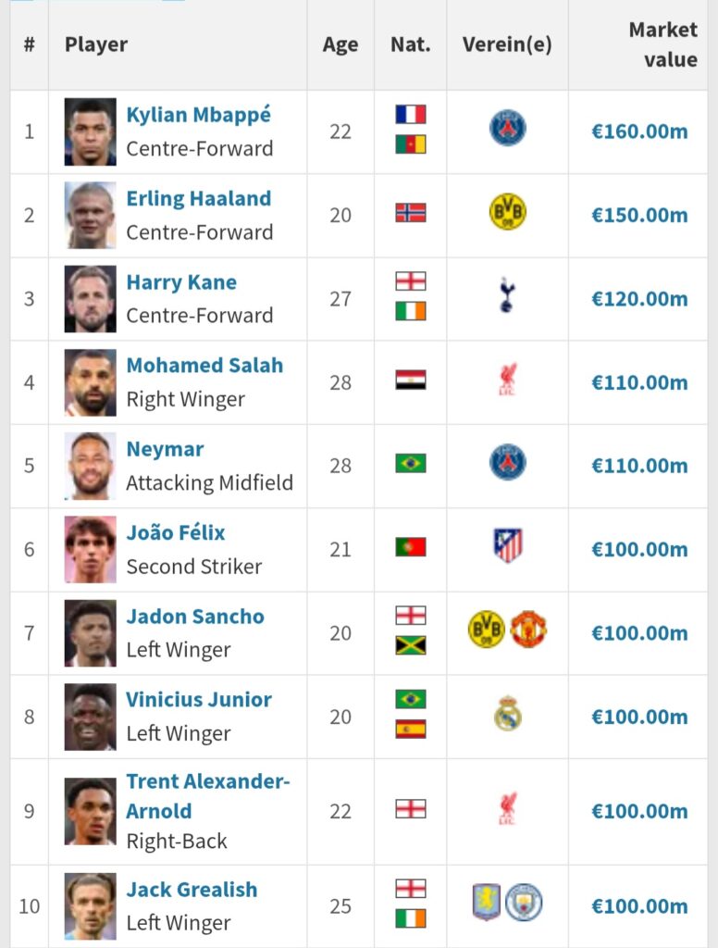Click the PSG club crest beside Kylian Mbappé
The image size is (718, 948).
507,129
